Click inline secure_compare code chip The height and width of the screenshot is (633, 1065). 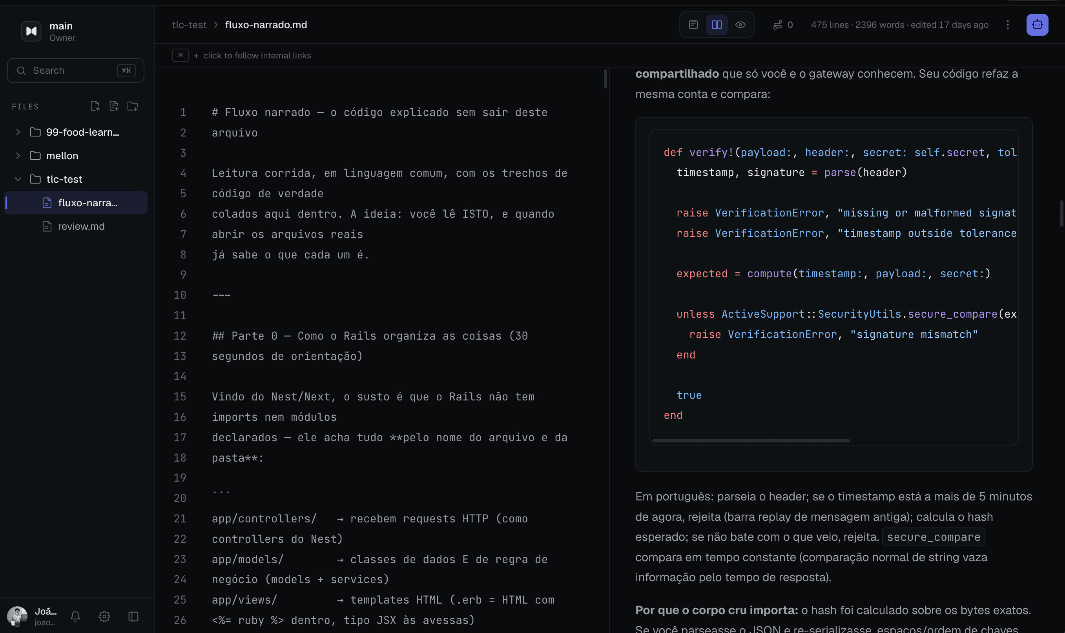tap(933, 537)
